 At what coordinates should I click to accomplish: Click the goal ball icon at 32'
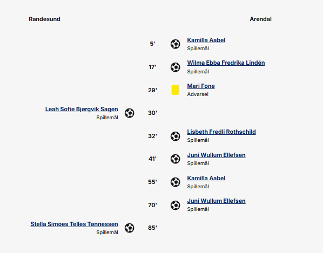click(176, 136)
